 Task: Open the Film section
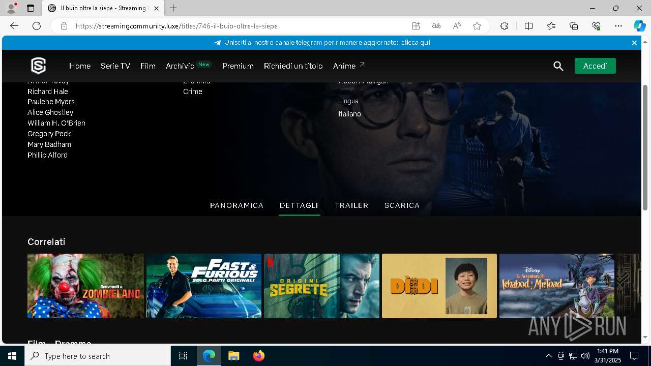(148, 66)
